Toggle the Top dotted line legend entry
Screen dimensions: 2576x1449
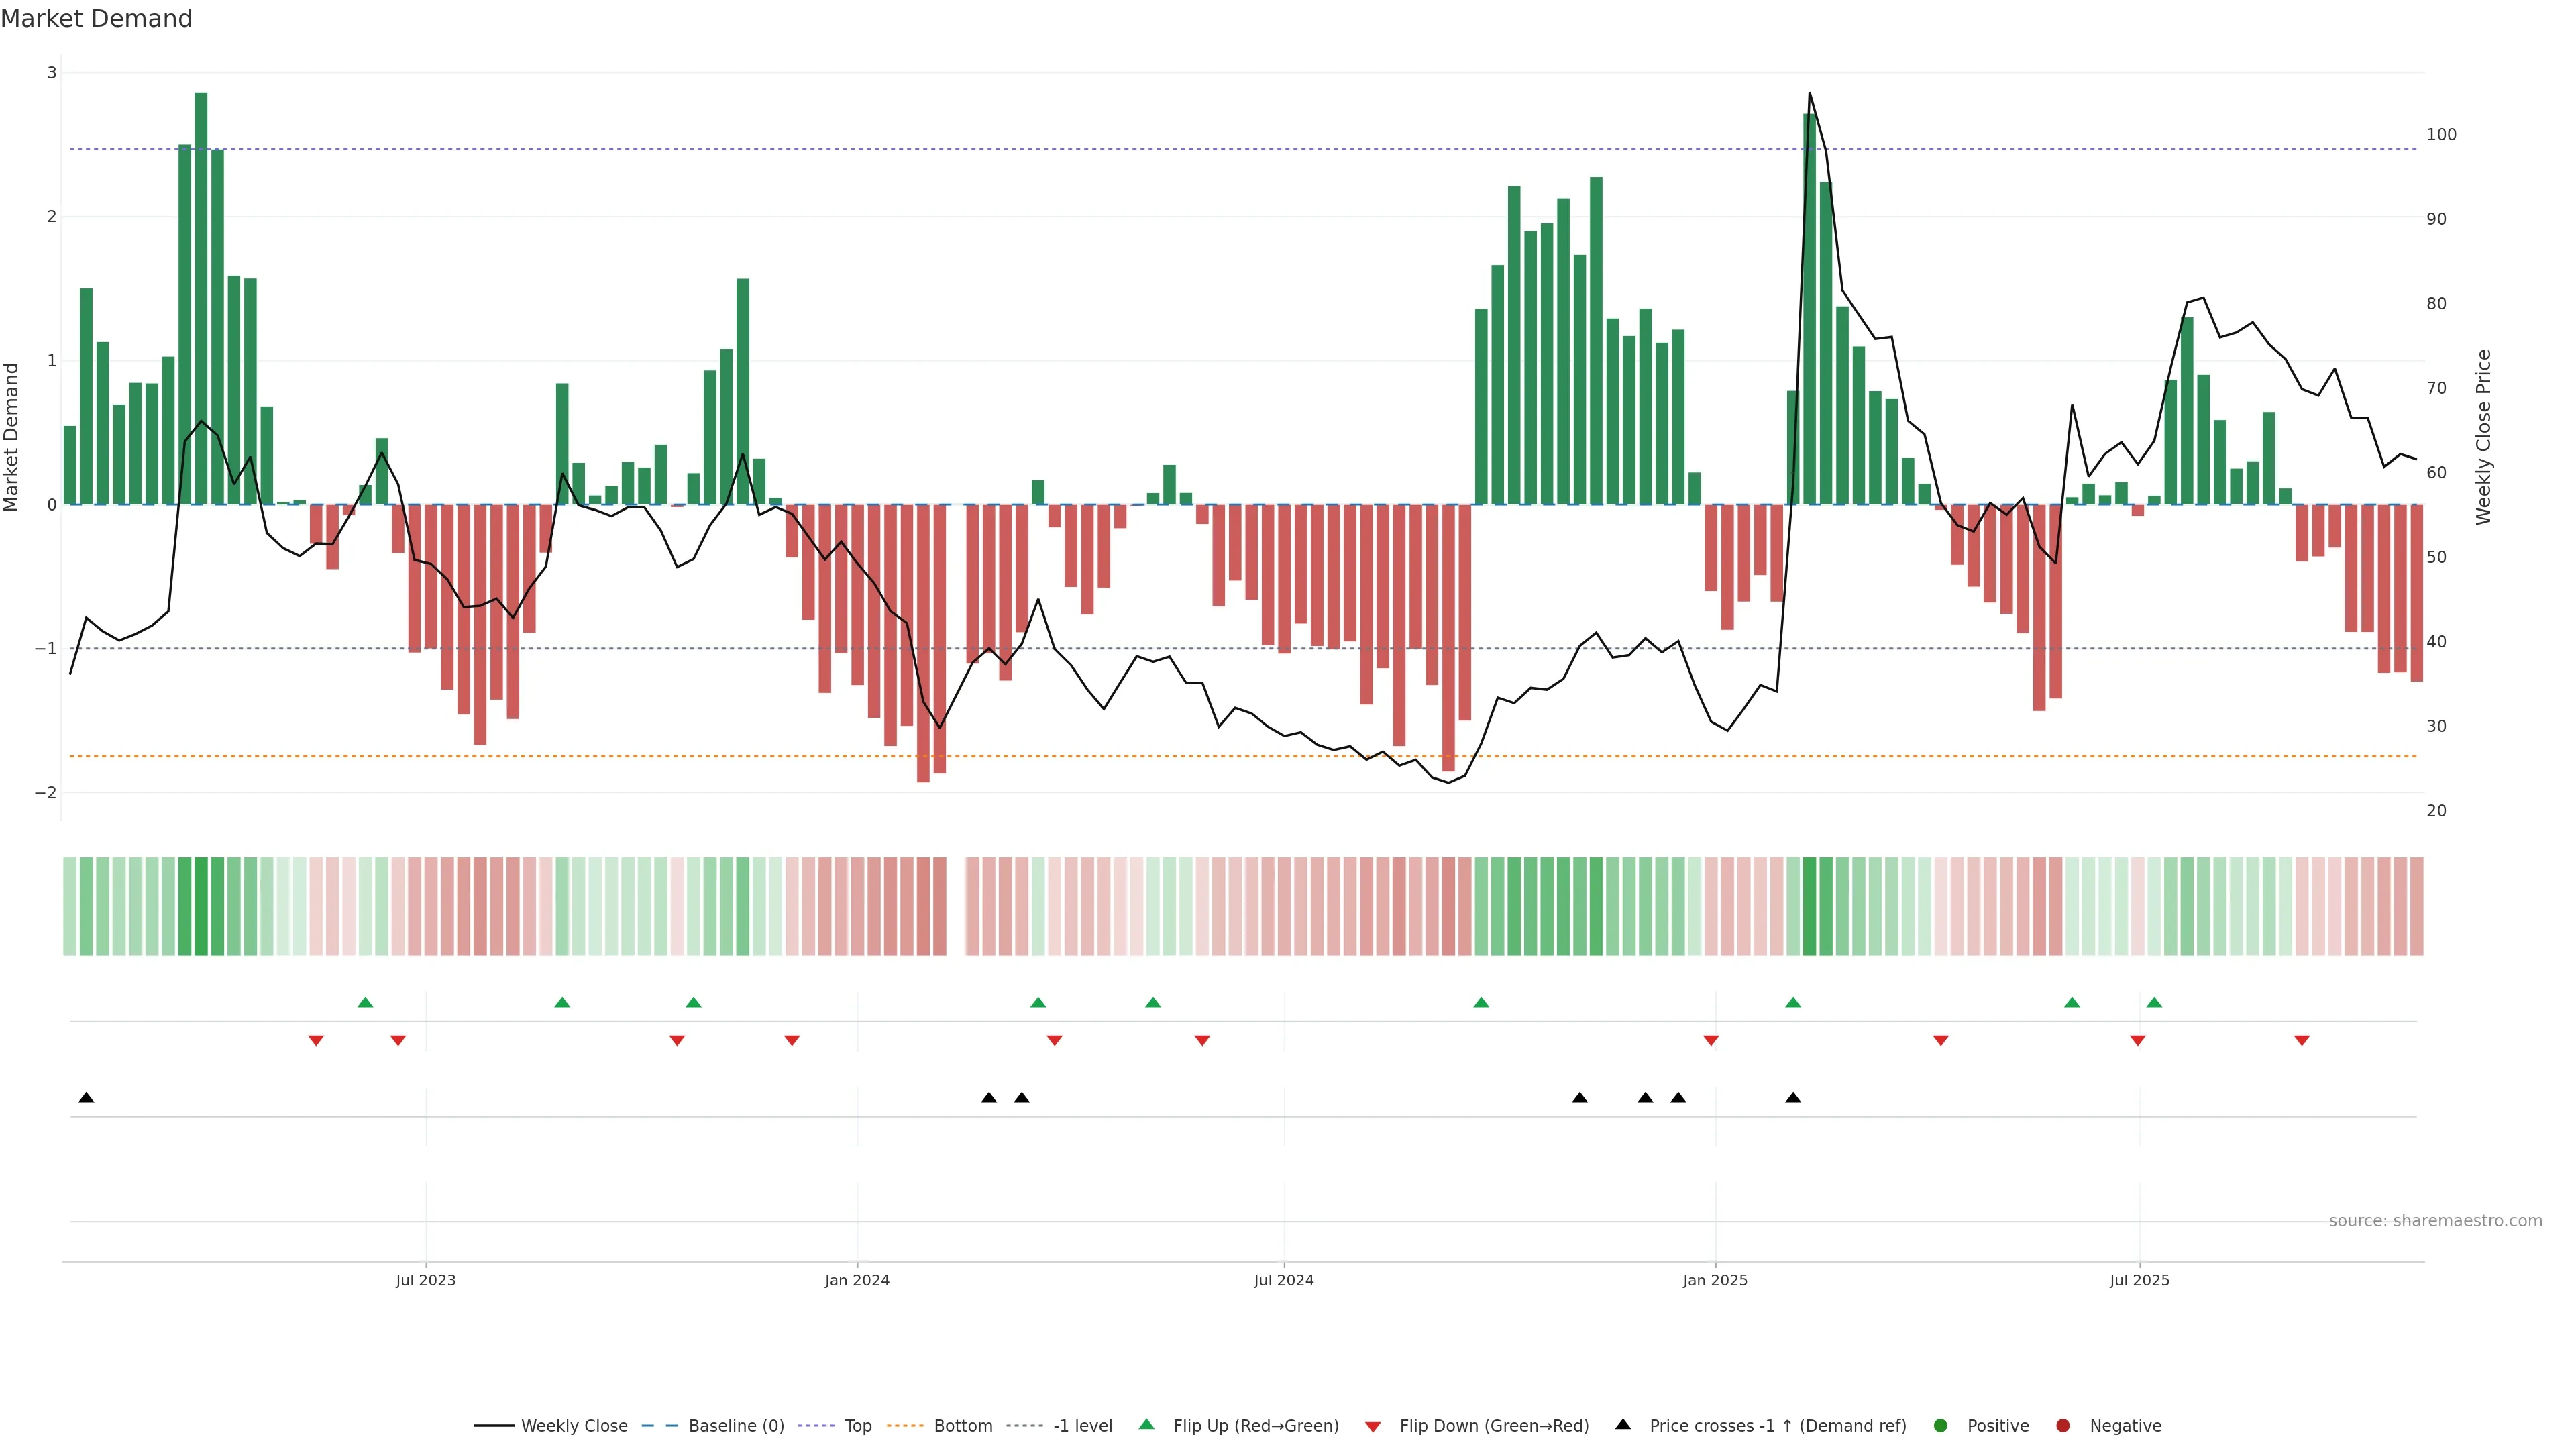[x=857, y=1425]
